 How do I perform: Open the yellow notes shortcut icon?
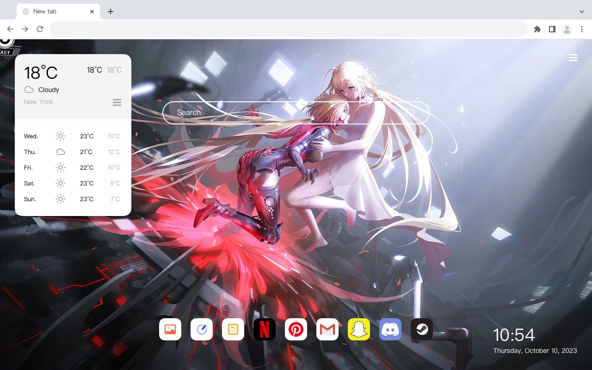pyautogui.click(x=233, y=329)
